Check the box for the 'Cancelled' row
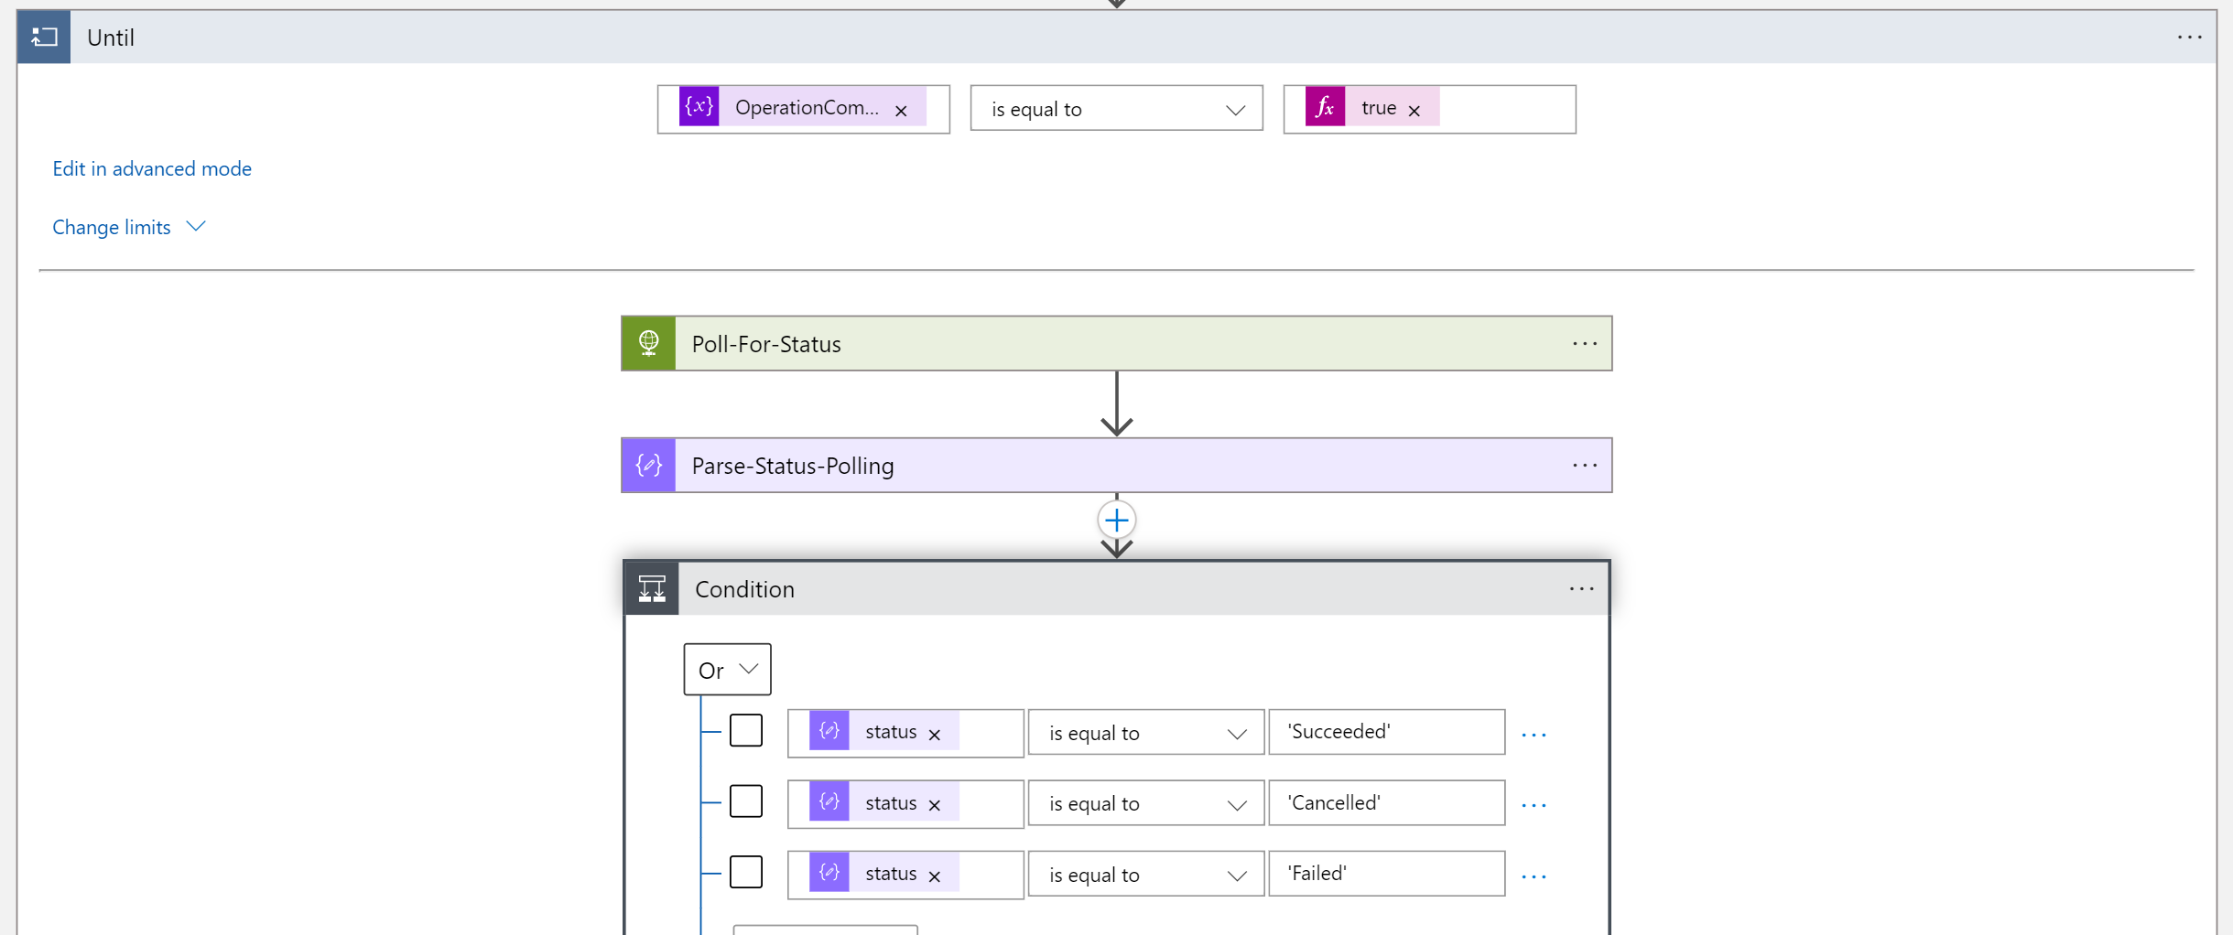 click(745, 801)
